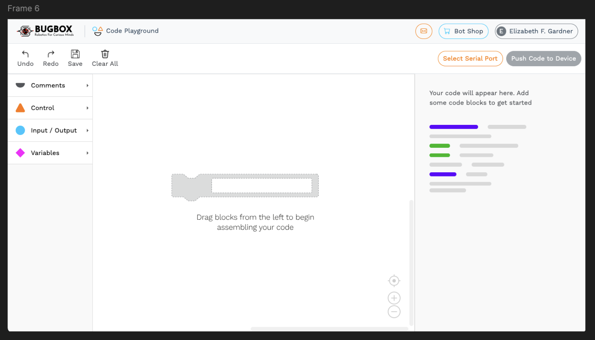
Task: Click the user avatar circle with letter E
Action: [501, 31]
